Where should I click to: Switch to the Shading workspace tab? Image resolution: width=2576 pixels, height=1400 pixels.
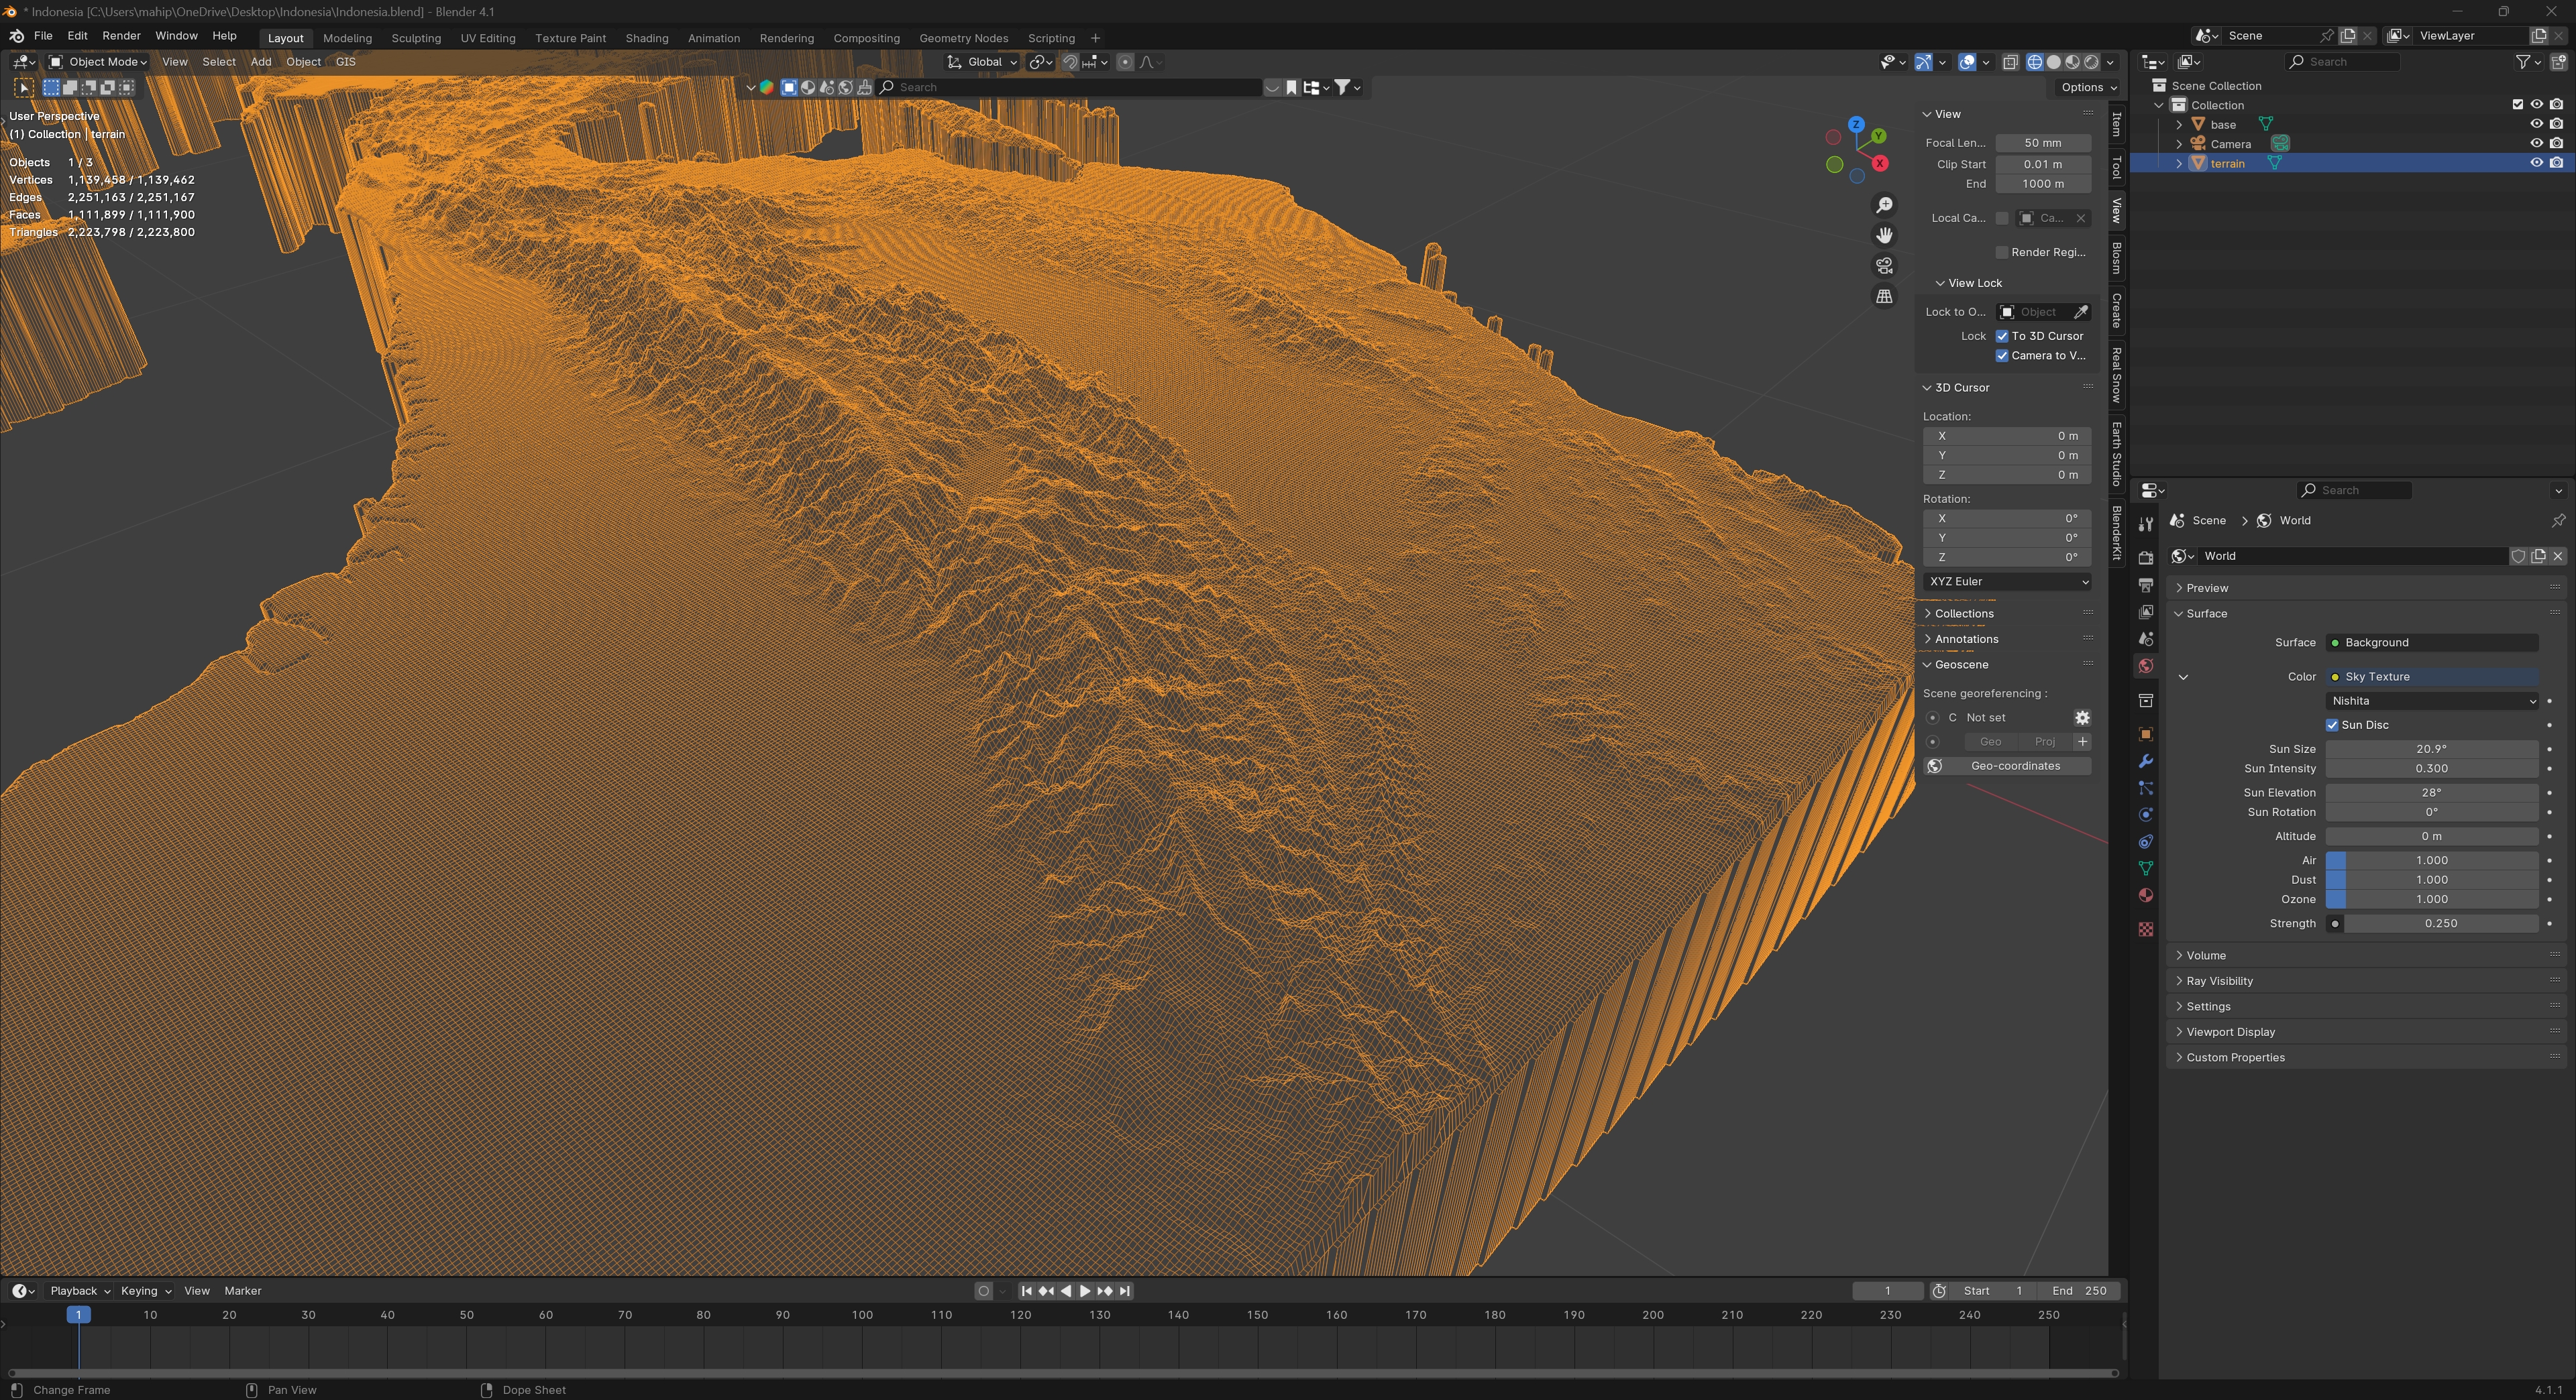(x=646, y=38)
